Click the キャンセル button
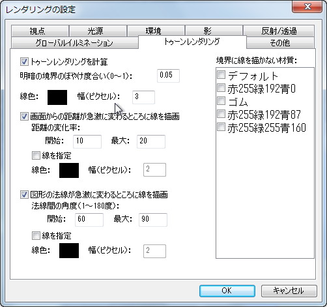This screenshot has width=327, height=307. point(289,291)
